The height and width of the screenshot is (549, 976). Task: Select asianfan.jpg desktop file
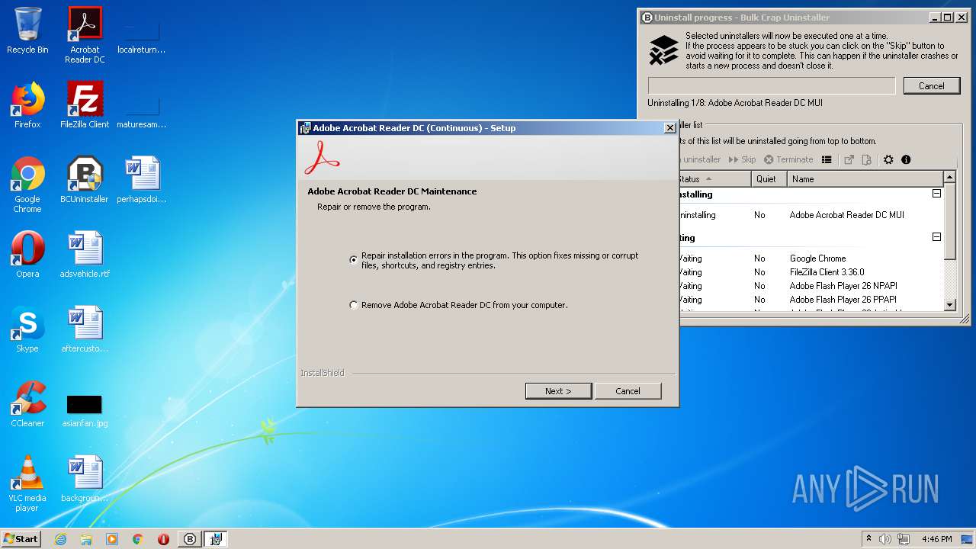(85, 409)
